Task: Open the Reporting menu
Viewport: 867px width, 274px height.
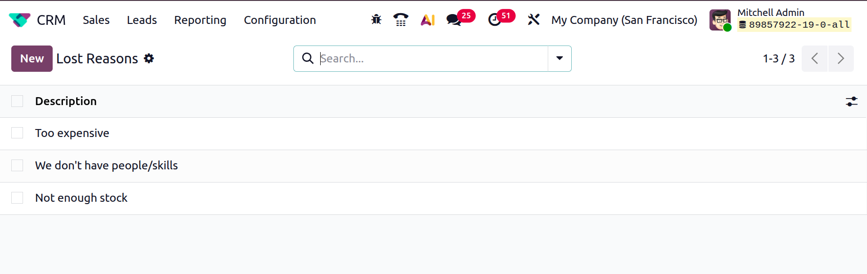Action: point(200,20)
